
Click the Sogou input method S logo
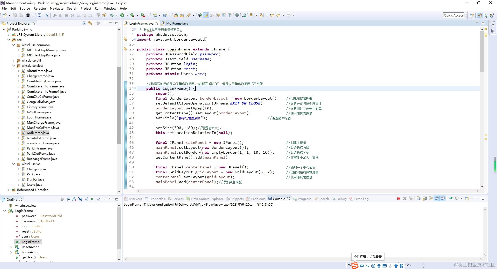tap(355, 265)
